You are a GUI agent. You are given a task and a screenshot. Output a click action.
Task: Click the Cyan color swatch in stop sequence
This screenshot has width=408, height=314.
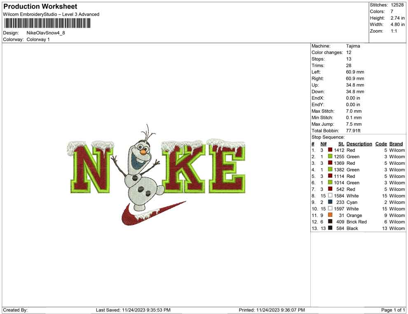[330, 202]
